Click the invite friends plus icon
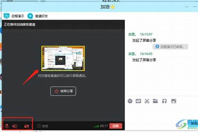The width and height of the screenshot is (198, 132). click(x=30, y=16)
